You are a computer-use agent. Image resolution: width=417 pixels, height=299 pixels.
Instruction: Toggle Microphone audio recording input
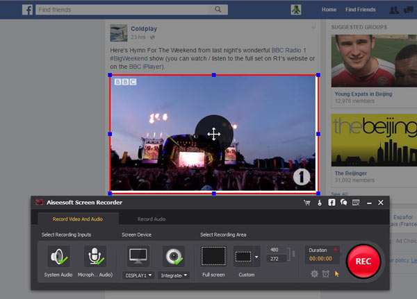(x=95, y=256)
